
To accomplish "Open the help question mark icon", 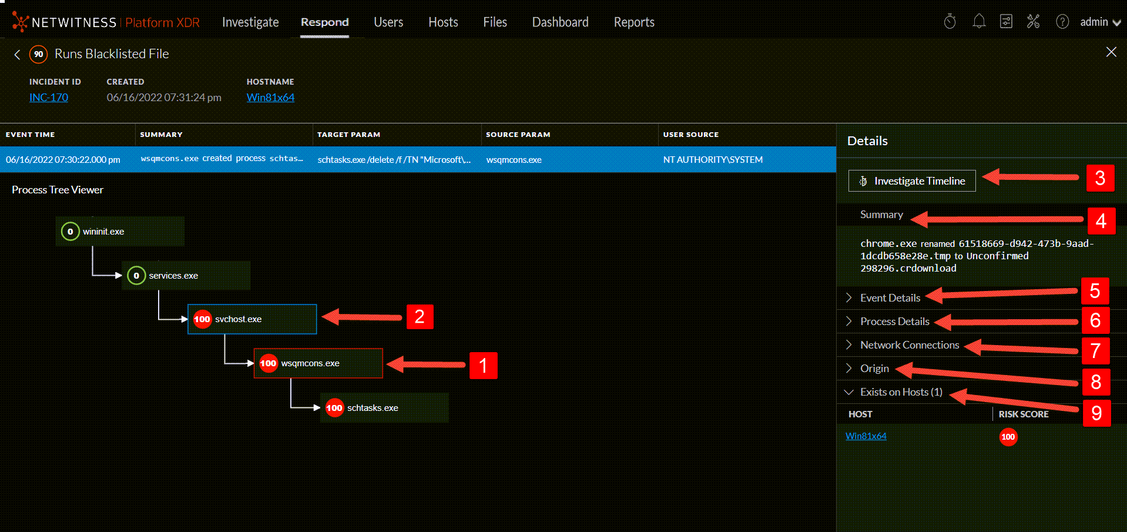I will (1062, 22).
